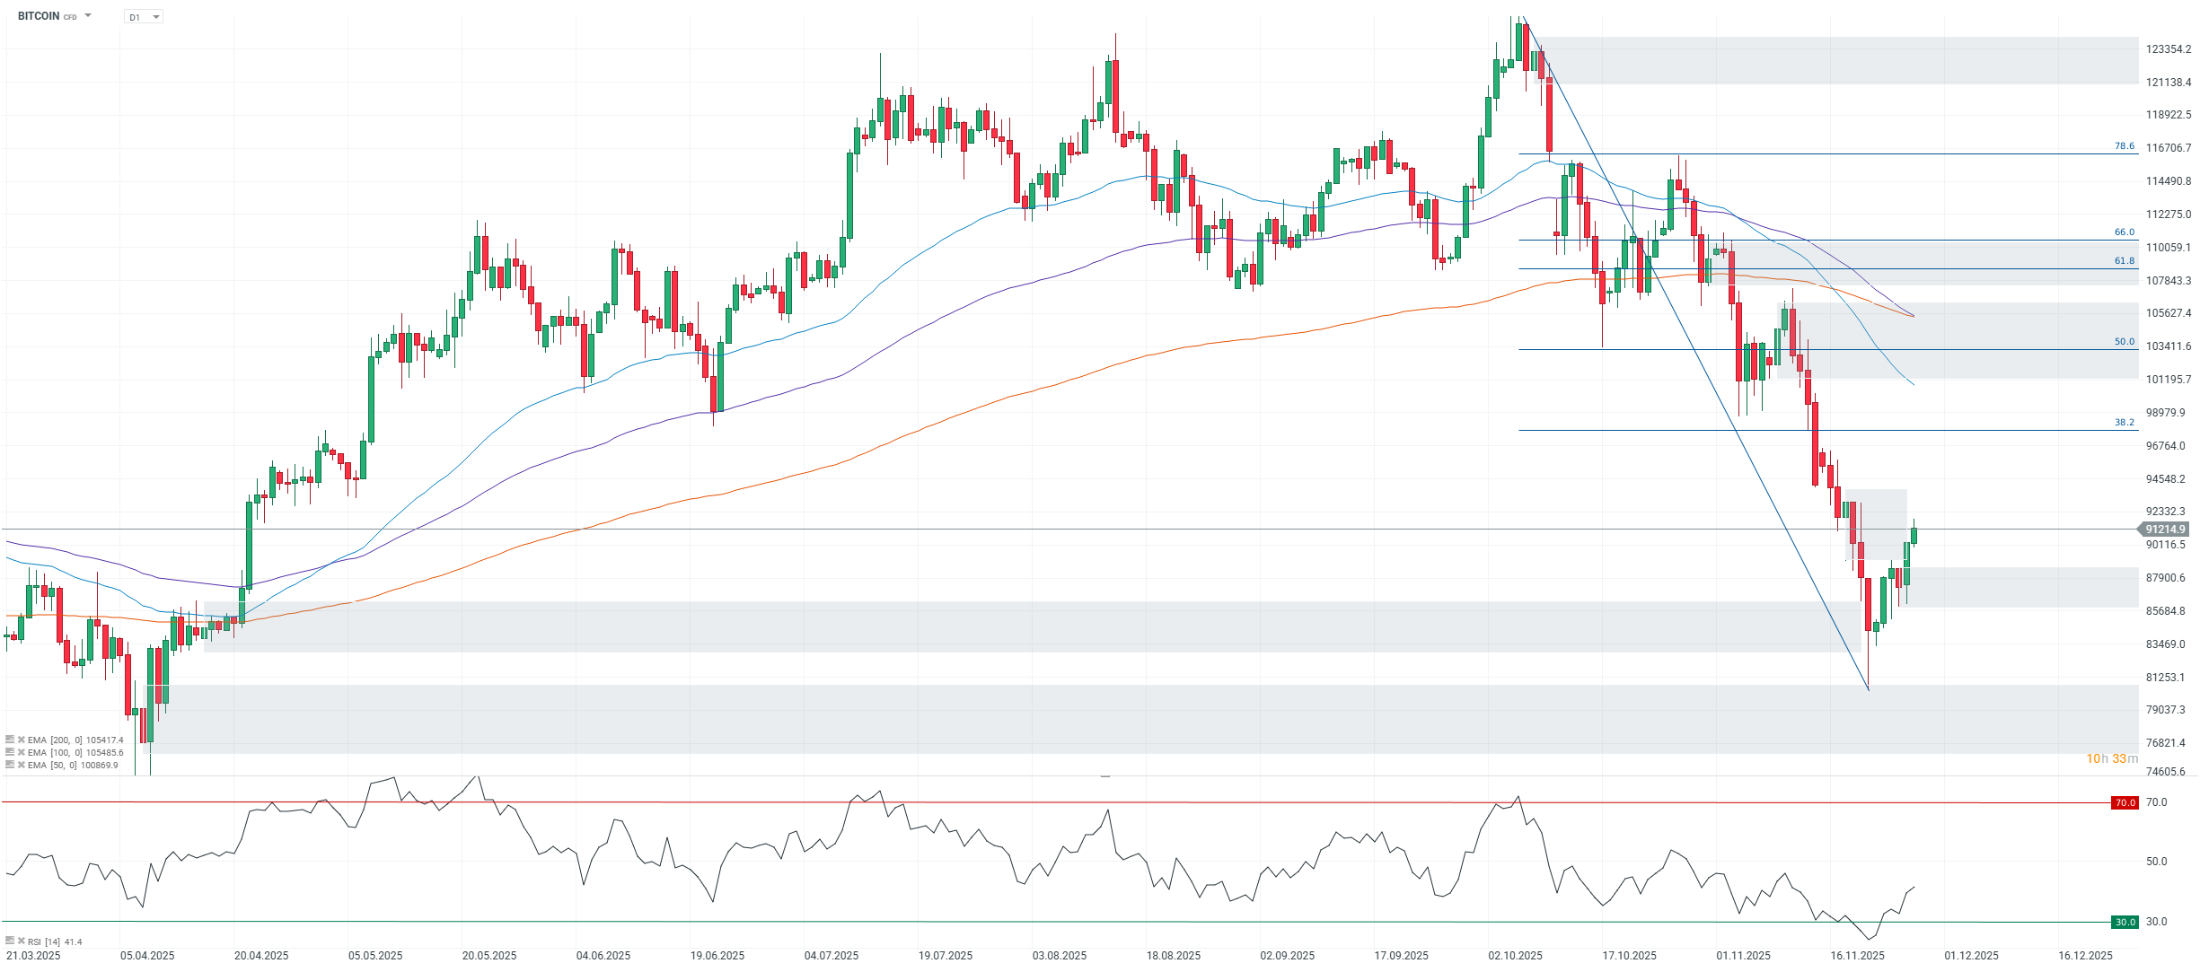2200x972 pixels.
Task: Remove the EMA 50 indicator with X
Action: click(21, 765)
